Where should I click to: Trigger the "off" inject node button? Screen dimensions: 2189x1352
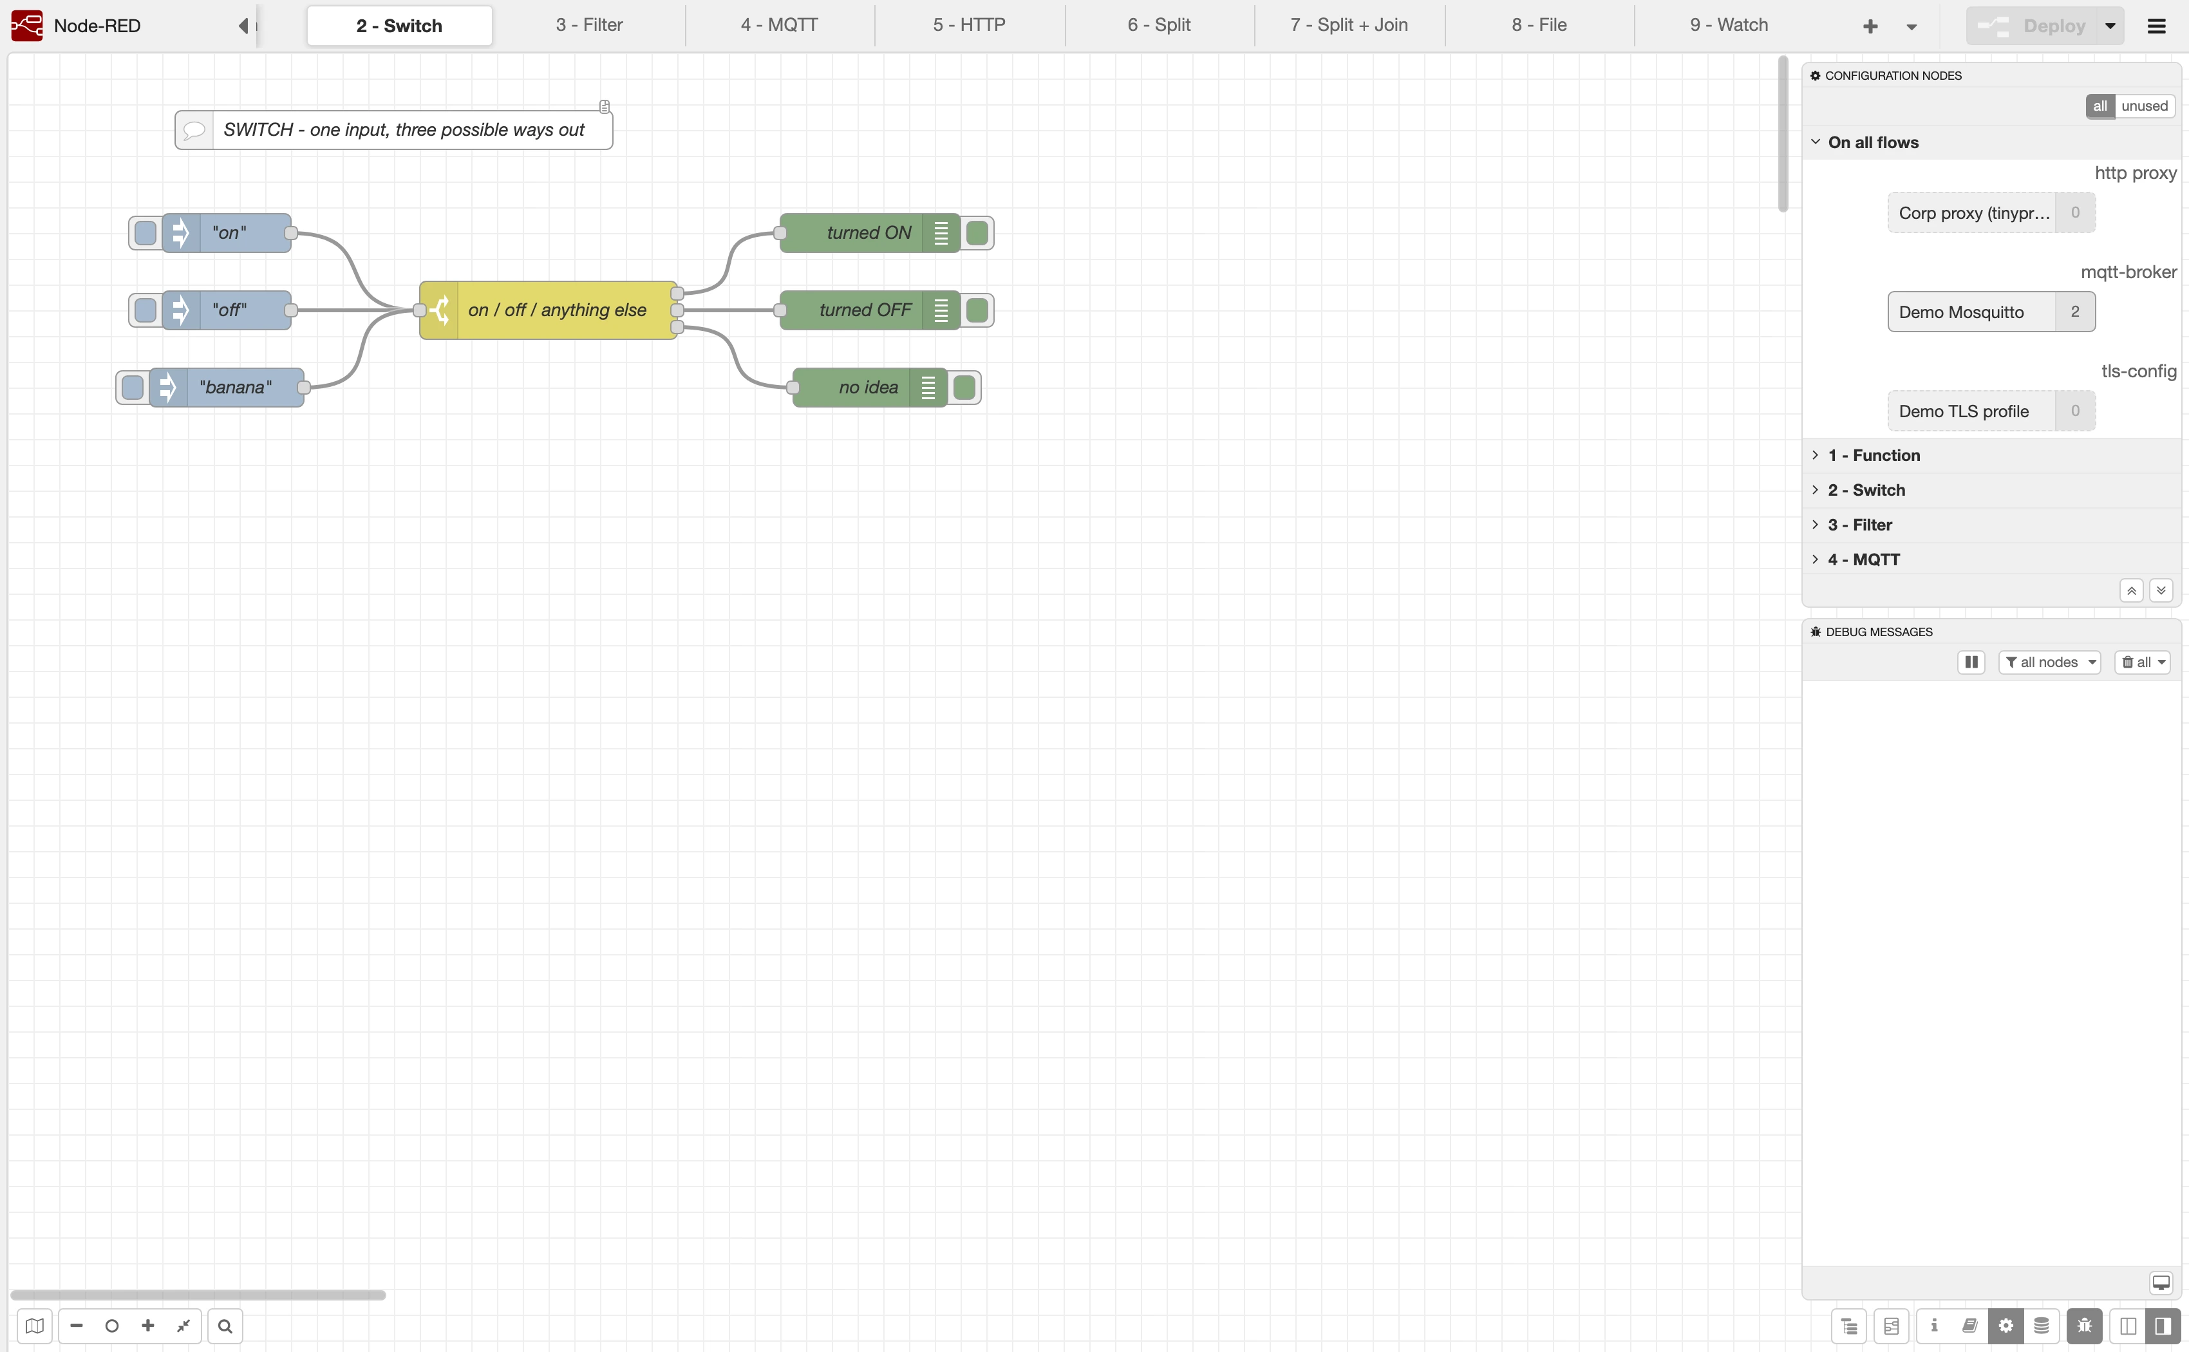click(145, 310)
